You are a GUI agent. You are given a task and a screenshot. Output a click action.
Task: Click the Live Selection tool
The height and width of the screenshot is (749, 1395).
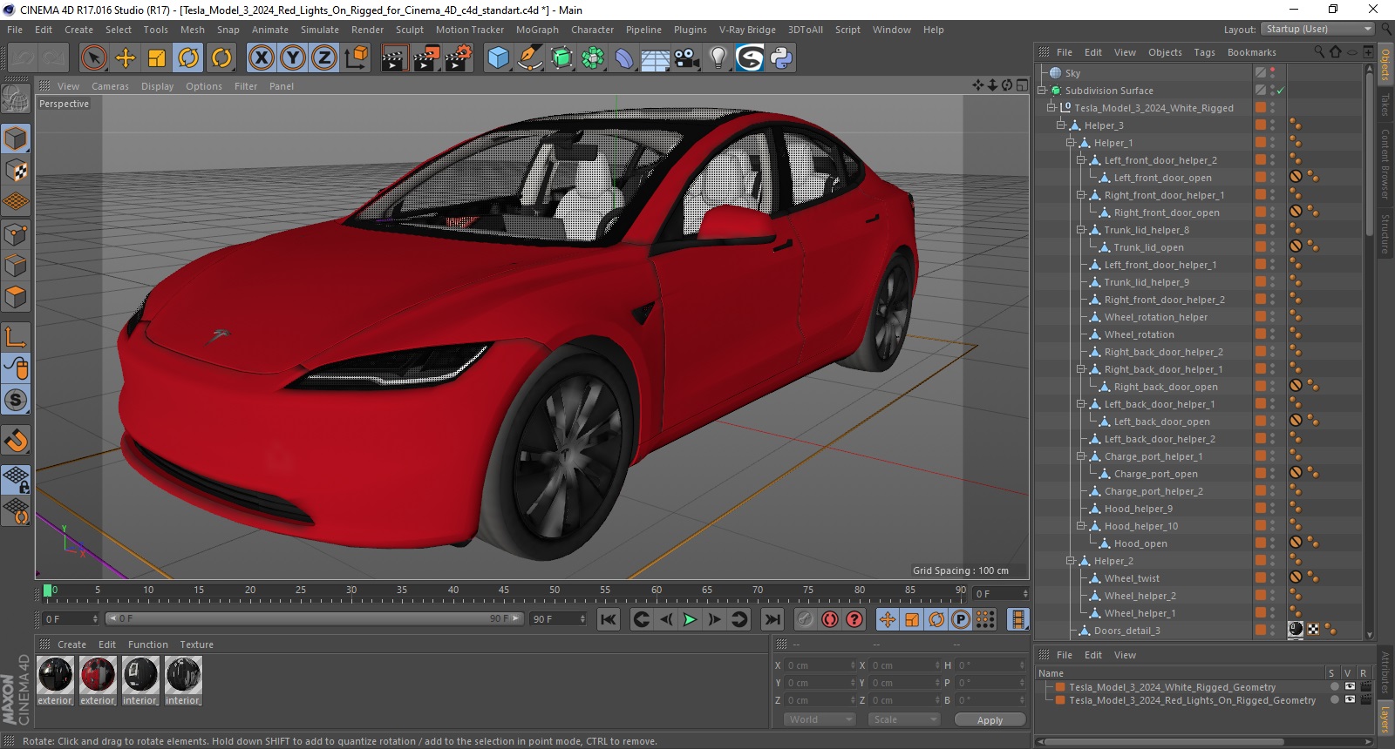click(x=93, y=58)
